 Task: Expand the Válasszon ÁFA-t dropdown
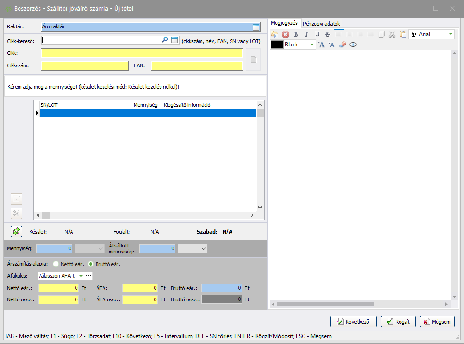81,276
